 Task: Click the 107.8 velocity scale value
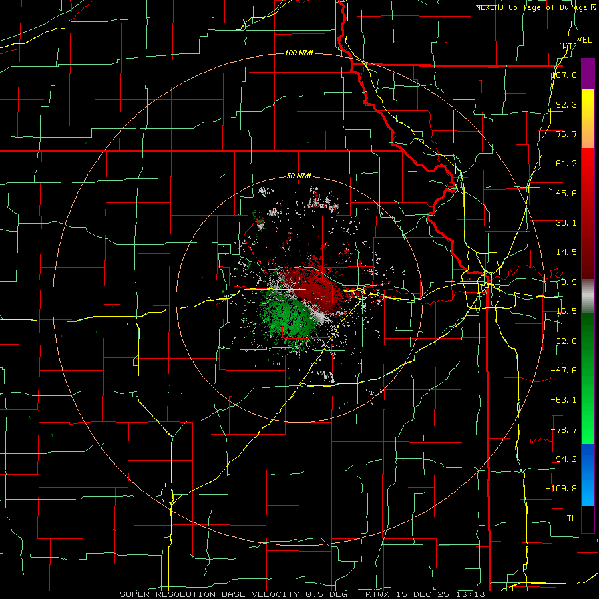[x=564, y=75]
